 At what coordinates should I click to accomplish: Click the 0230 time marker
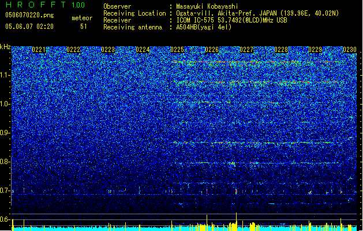point(350,50)
